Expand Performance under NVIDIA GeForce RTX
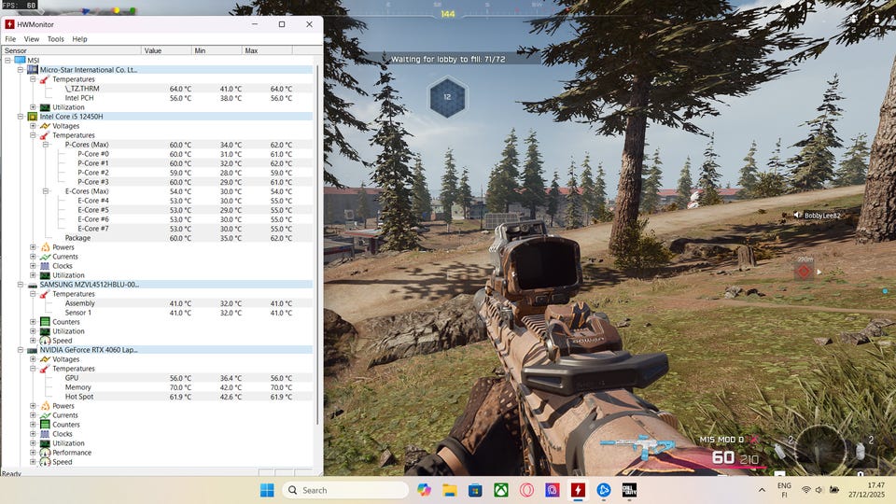Viewport: 896px width, 504px height. pos(34,453)
